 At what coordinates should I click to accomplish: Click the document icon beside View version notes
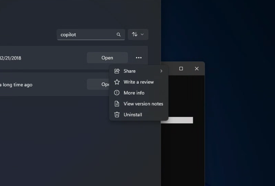click(117, 104)
